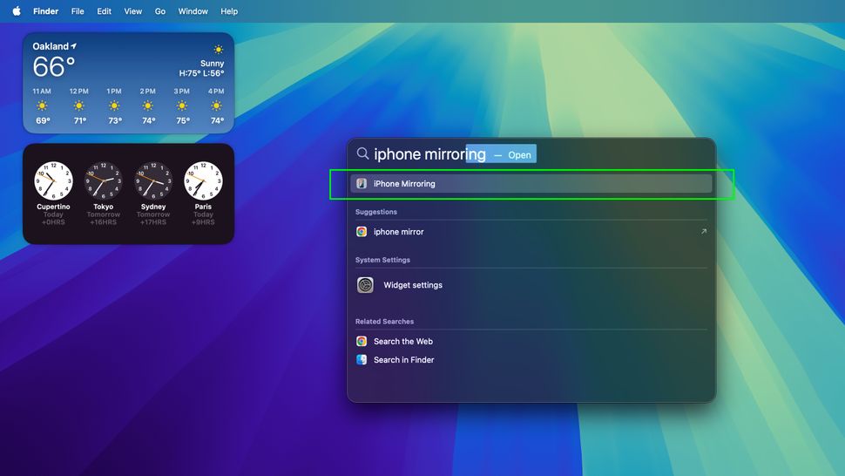Screen dimensions: 845x476
Task: Click the 75° temperature under 3 PM
Action: click(183, 121)
